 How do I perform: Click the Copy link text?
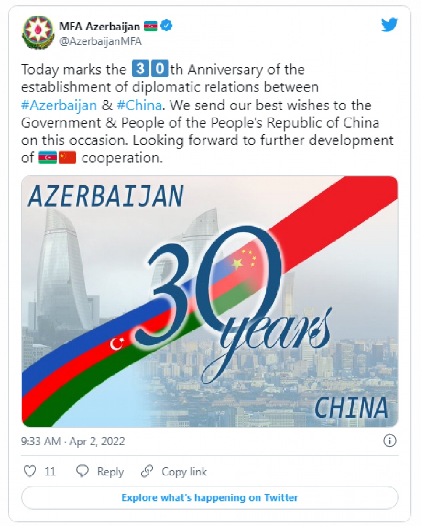[184, 471]
